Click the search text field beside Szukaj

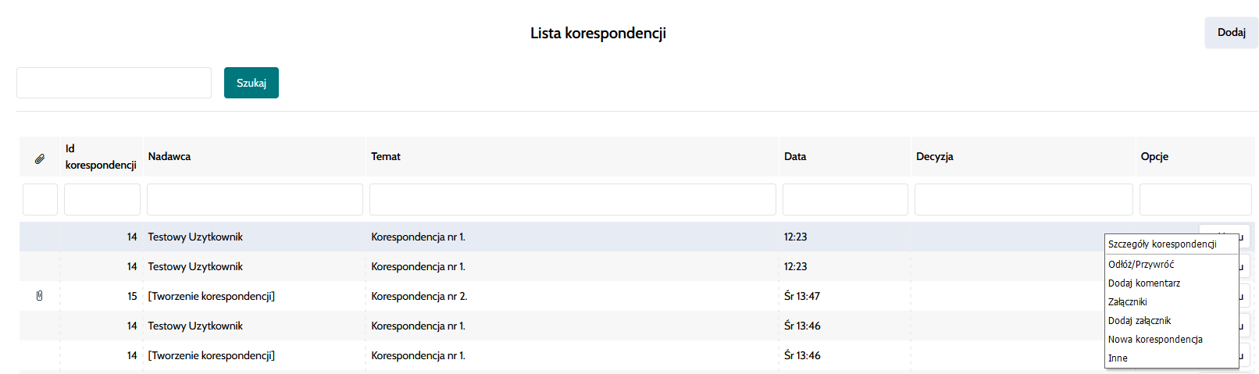pos(114,83)
